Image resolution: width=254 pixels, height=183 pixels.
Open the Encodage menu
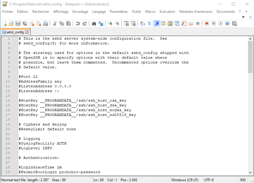tap(80, 12)
